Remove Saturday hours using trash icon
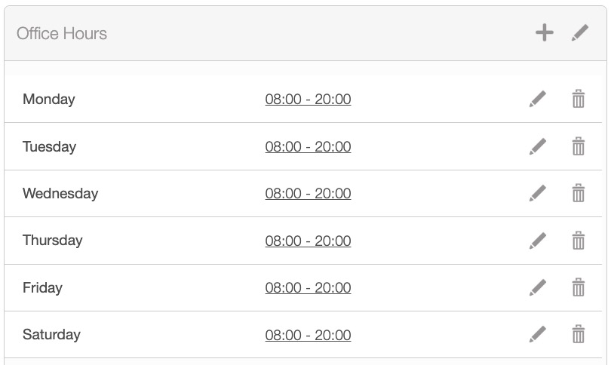Screen dimensions: 611x365 (x=578, y=334)
